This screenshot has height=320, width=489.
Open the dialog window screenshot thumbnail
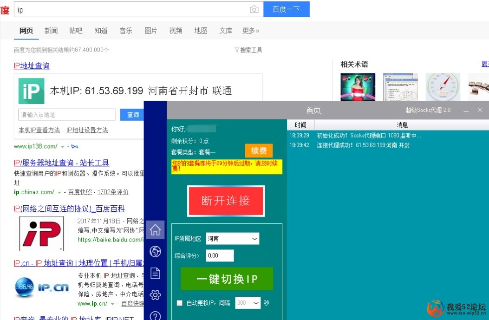point(400,87)
